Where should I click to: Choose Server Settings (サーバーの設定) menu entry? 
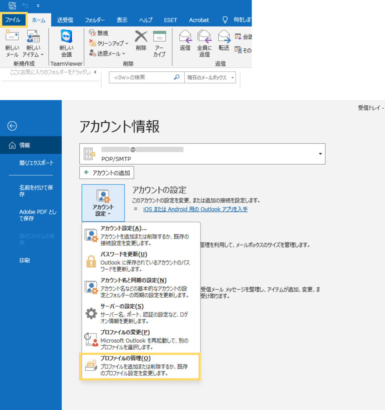pyautogui.click(x=140, y=314)
